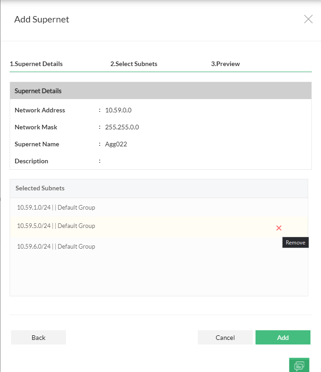
Task: Open the green chat support icon
Action: tap(299, 365)
